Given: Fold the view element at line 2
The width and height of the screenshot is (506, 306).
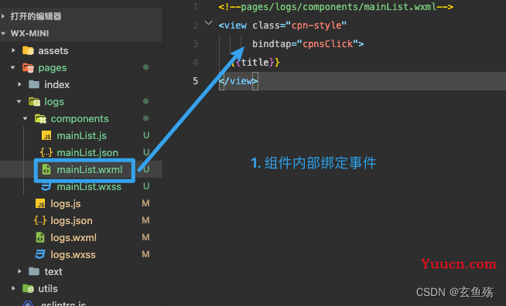Looking at the screenshot, I should (x=208, y=23).
